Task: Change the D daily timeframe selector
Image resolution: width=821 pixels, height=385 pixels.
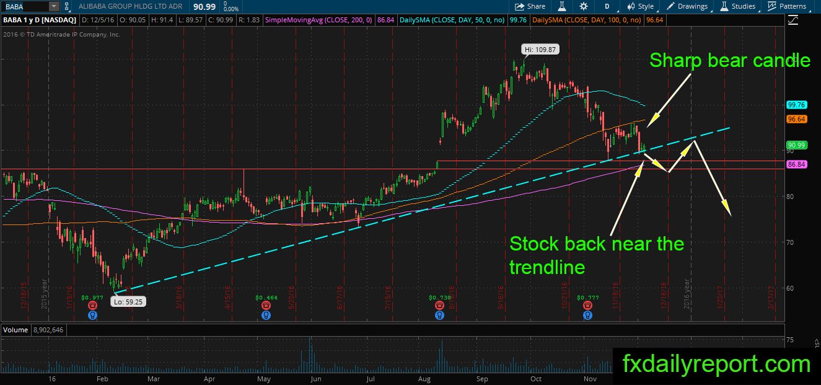Action: pyautogui.click(x=607, y=6)
